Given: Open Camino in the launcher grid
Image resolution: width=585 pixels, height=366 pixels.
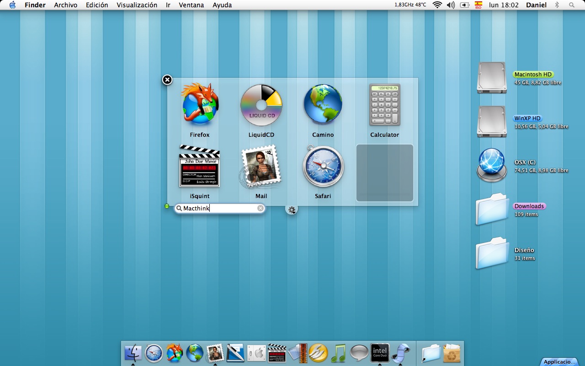Looking at the screenshot, I should pyautogui.click(x=323, y=104).
